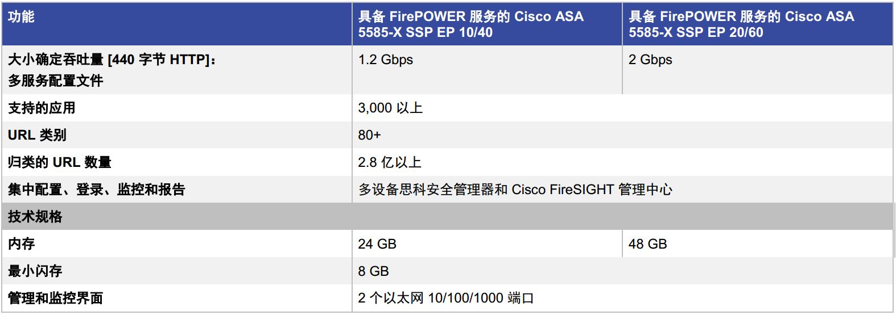Select the 2.8 亿以上 cell

622,162
